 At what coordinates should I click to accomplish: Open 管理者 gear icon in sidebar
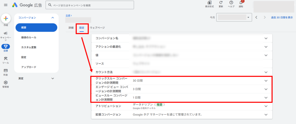coord(6,83)
